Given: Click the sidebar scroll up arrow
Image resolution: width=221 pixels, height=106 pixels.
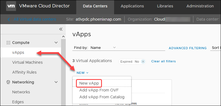Looking at the screenshot, I should coord(64,37).
